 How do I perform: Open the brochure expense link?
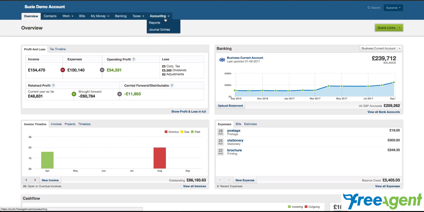(235, 150)
